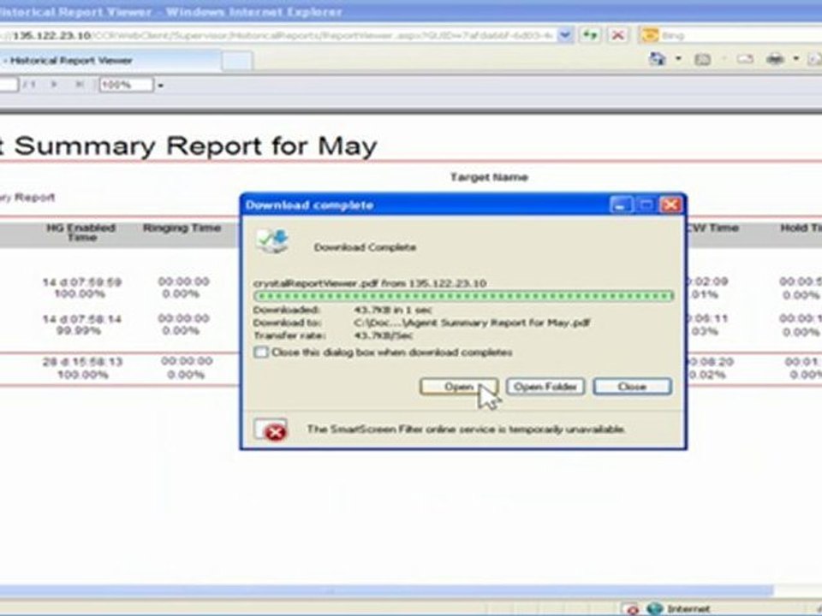Click the Print toolbar icon
Viewport: 822px width, 616px height.
(776, 59)
